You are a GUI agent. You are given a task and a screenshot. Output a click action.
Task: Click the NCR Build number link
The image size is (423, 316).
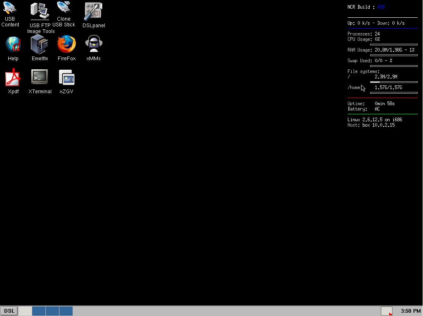coord(380,7)
